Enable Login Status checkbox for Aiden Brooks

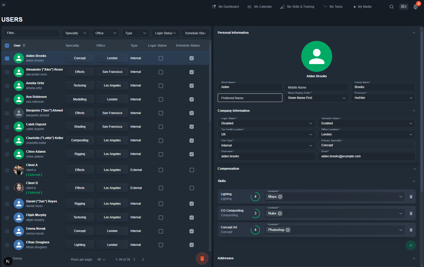(161, 58)
